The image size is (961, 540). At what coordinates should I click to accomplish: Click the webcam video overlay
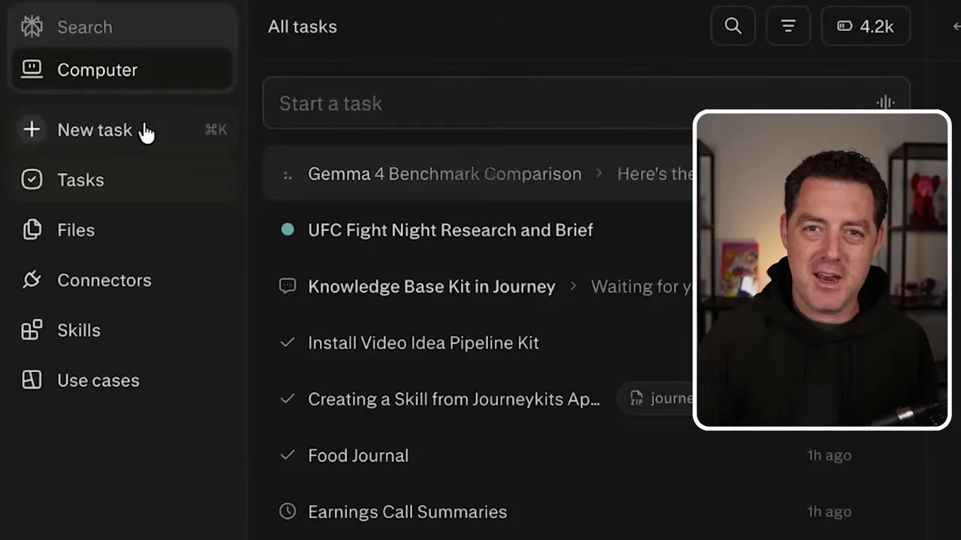822,270
